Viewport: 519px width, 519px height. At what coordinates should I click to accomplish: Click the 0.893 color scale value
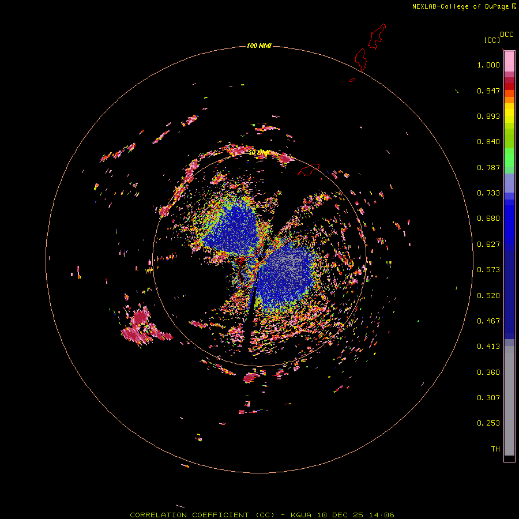(488, 116)
